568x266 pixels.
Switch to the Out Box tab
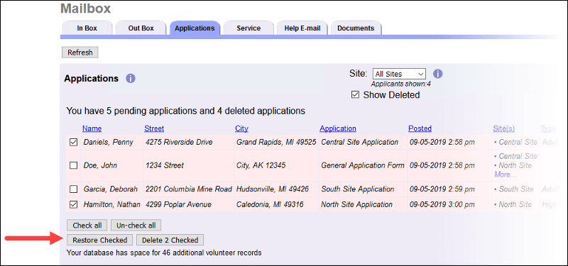pos(141,28)
